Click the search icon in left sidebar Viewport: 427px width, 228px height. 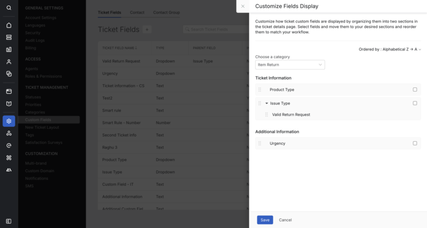tap(9, 8)
